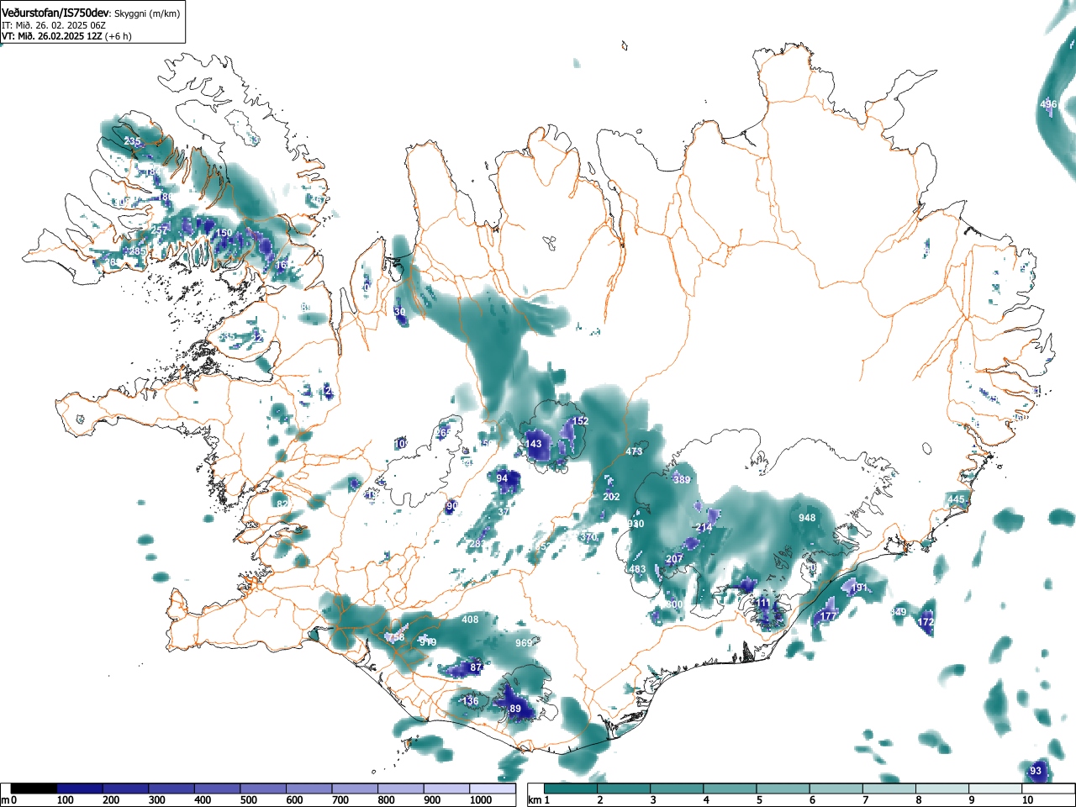Pick the teal swatch starting at 5 km
Viewport: 1076px width, 807px height.
click(785, 789)
